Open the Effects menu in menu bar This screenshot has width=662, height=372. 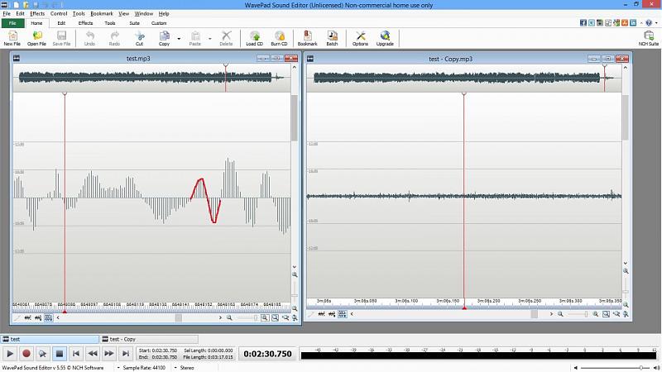tap(37, 13)
